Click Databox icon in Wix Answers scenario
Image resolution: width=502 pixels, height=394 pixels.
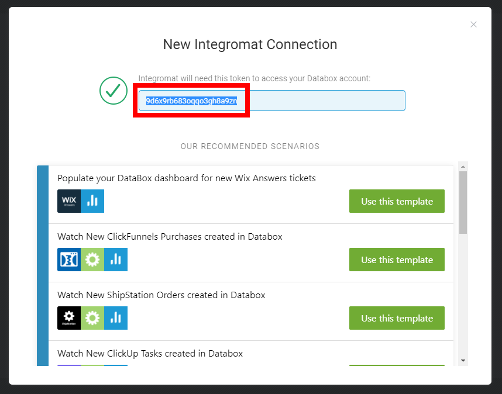click(x=92, y=201)
